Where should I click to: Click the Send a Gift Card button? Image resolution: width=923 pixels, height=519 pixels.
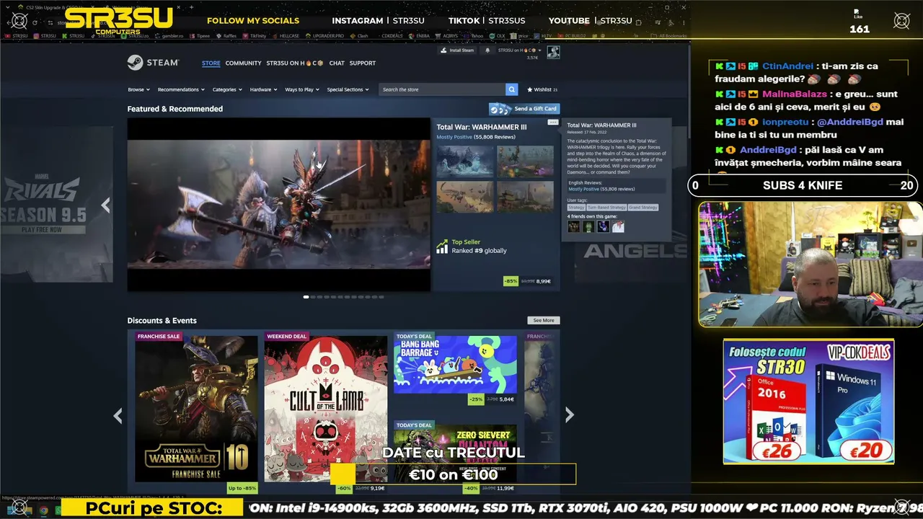click(524, 109)
